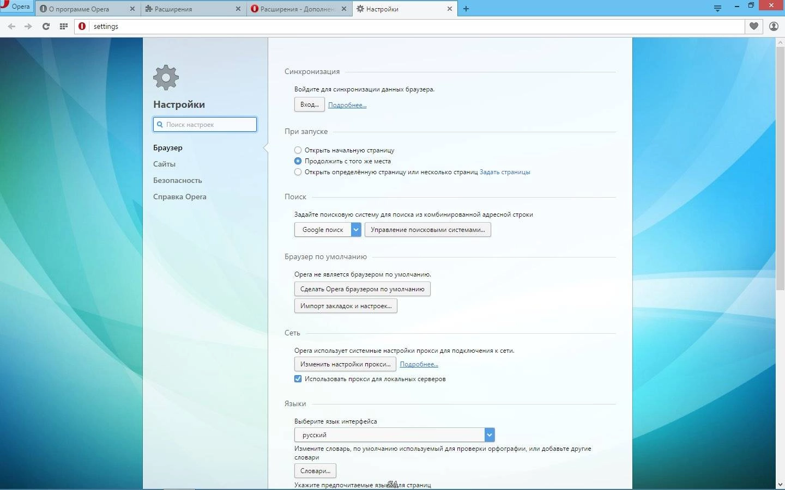Image resolution: width=785 pixels, height=490 pixels.
Task: Open the tab menu icon in title bar
Action: (717, 8)
